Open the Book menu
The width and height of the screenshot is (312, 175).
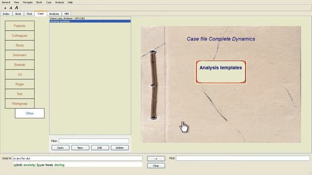coord(39,2)
